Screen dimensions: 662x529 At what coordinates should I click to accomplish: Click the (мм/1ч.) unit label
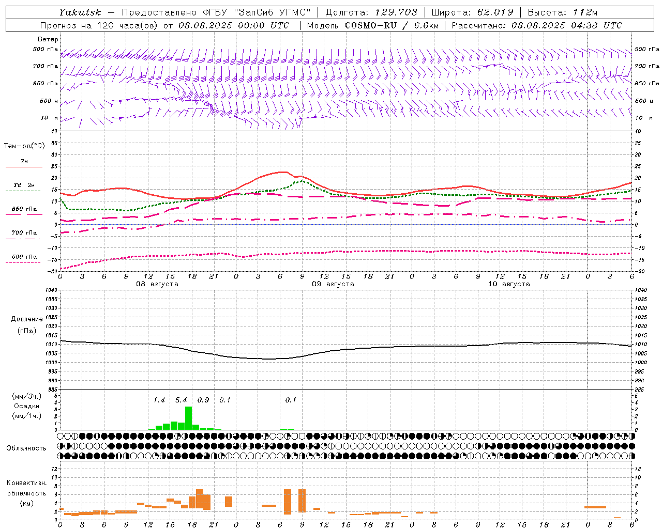tap(26, 416)
